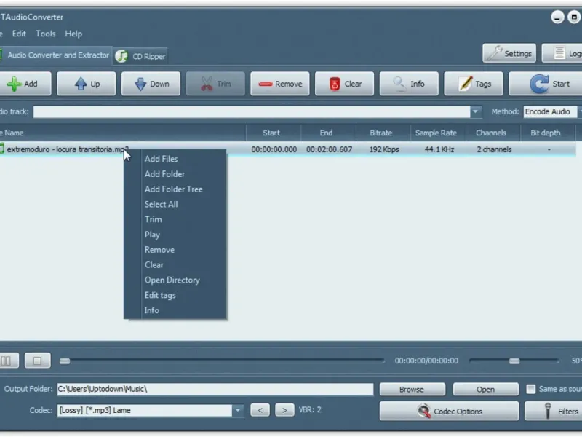Choose Clear in the context menu
The width and height of the screenshot is (582, 437).
point(154,265)
